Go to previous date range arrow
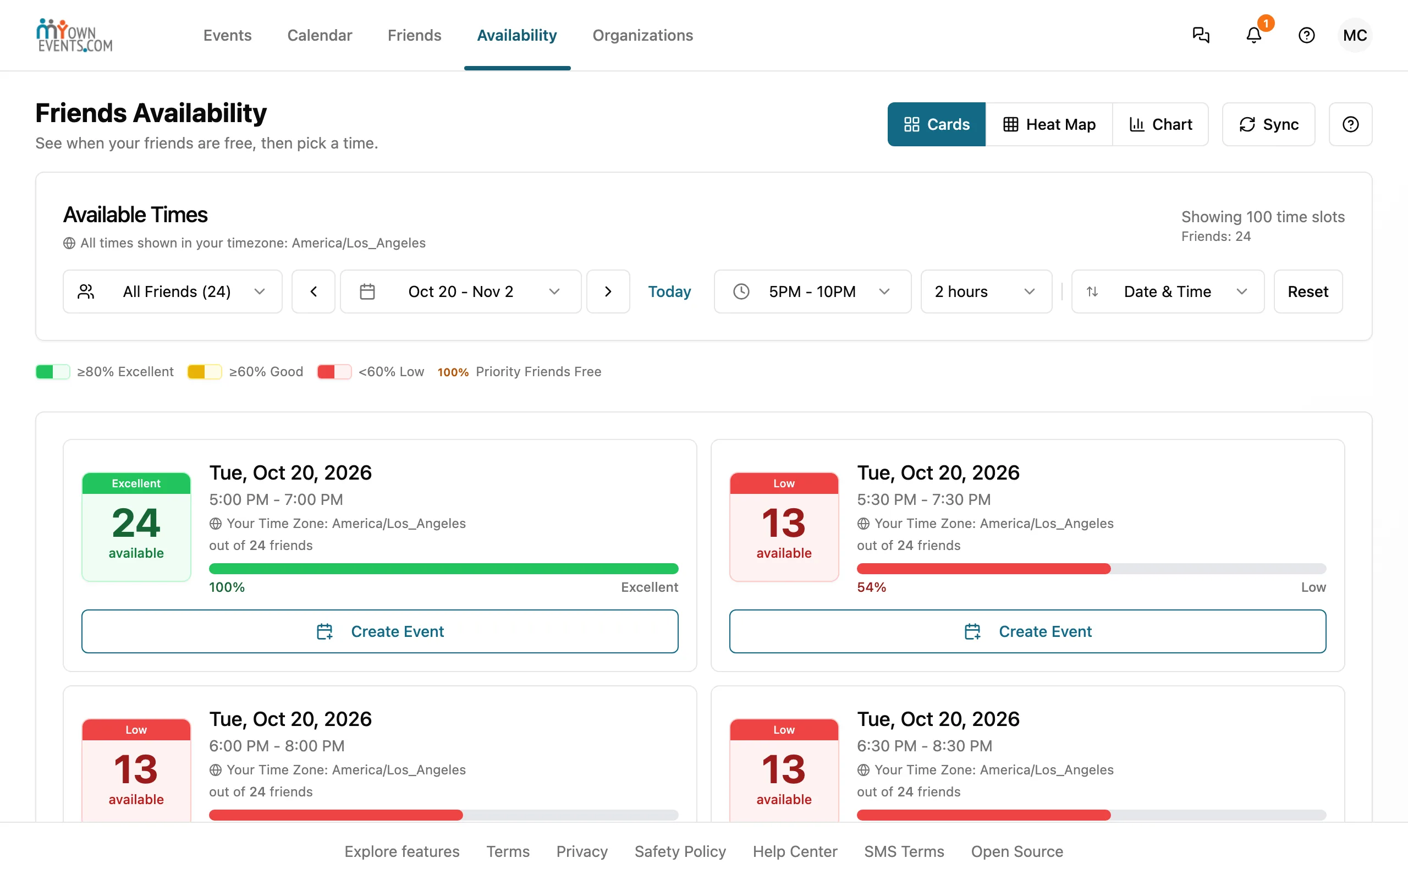The image size is (1408, 880). [313, 291]
